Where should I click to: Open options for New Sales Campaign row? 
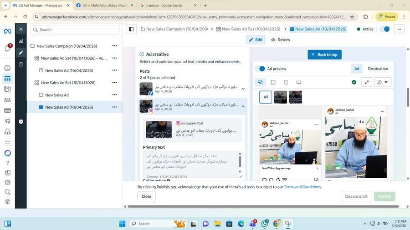(114, 45)
